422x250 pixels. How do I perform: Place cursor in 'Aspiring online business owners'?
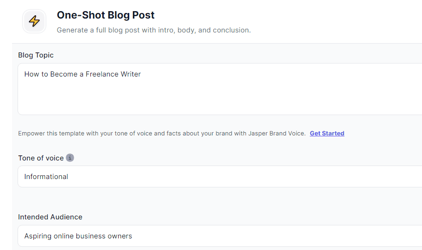point(78,236)
